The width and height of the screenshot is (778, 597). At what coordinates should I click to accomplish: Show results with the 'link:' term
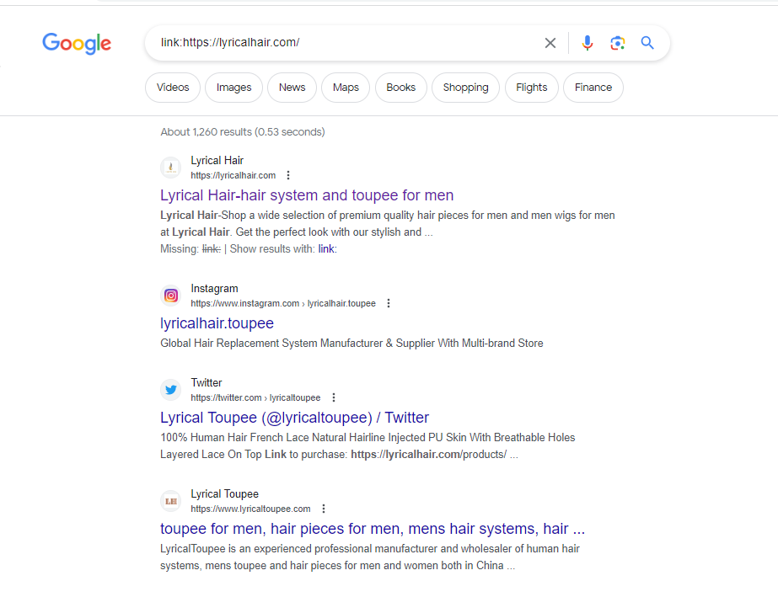(x=327, y=249)
